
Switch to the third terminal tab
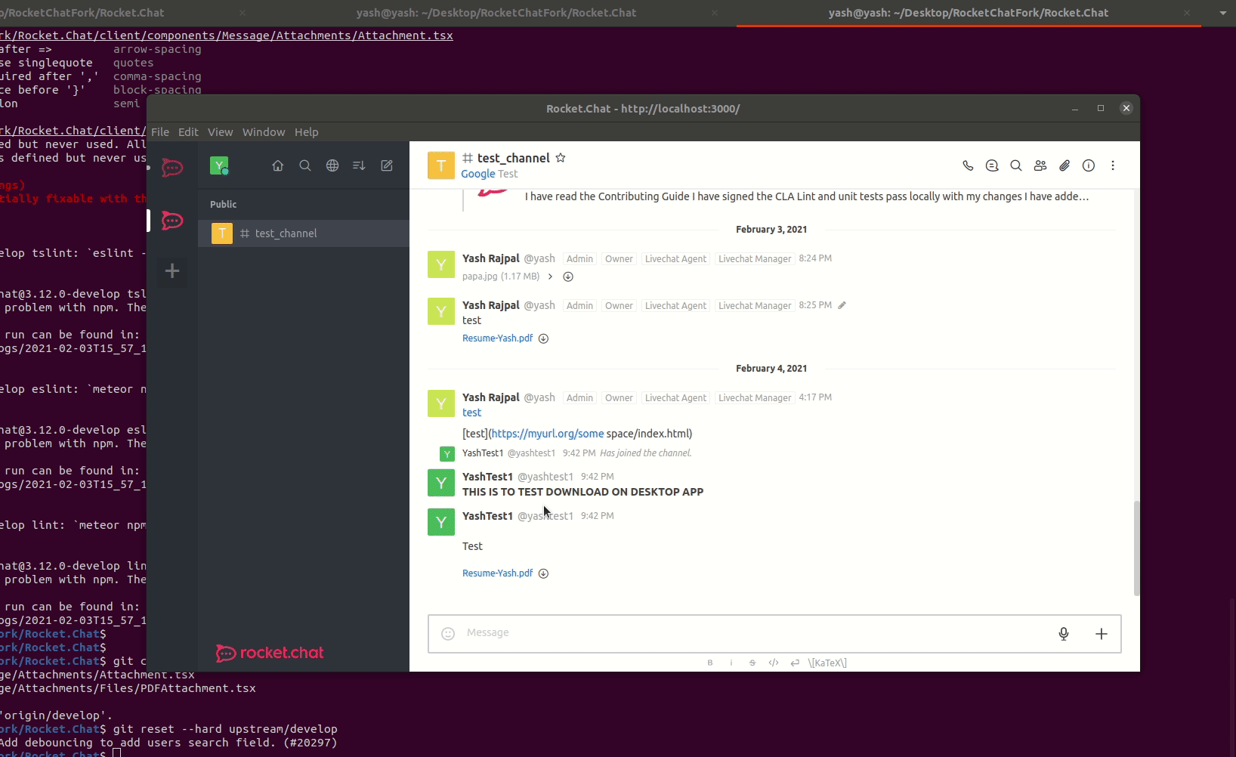tap(968, 13)
